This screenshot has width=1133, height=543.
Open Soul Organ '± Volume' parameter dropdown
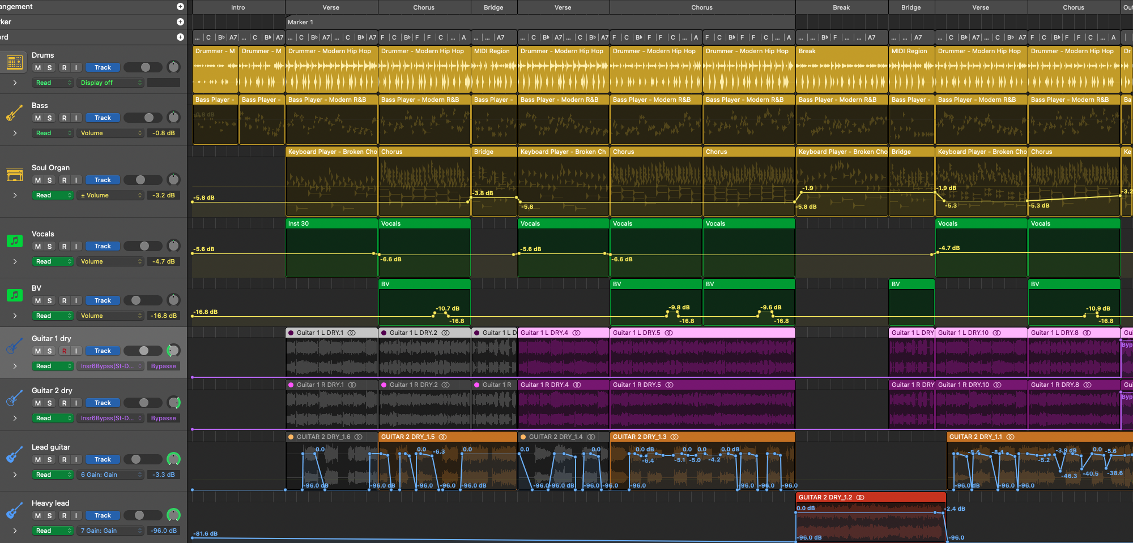[x=110, y=195]
